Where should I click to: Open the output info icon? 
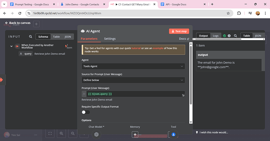pyautogui.click(x=229, y=35)
